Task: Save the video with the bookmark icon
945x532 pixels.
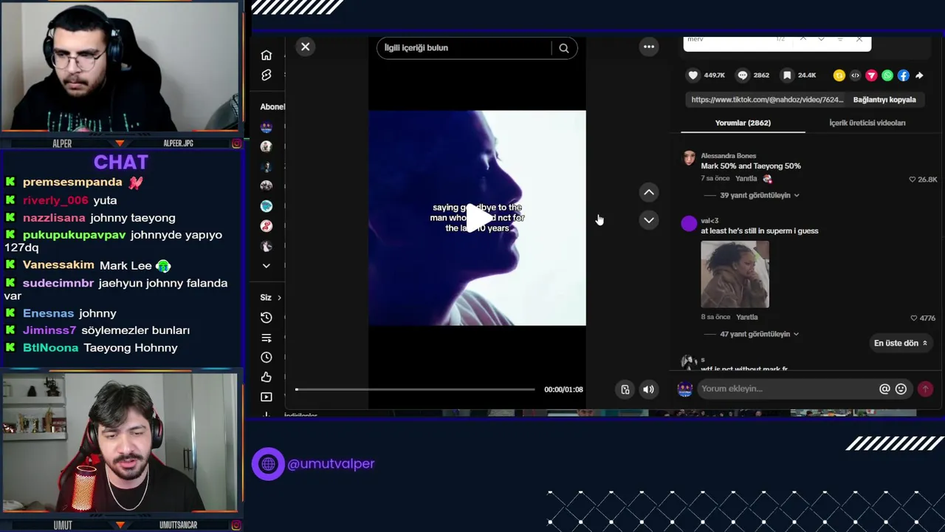Action: [x=787, y=75]
